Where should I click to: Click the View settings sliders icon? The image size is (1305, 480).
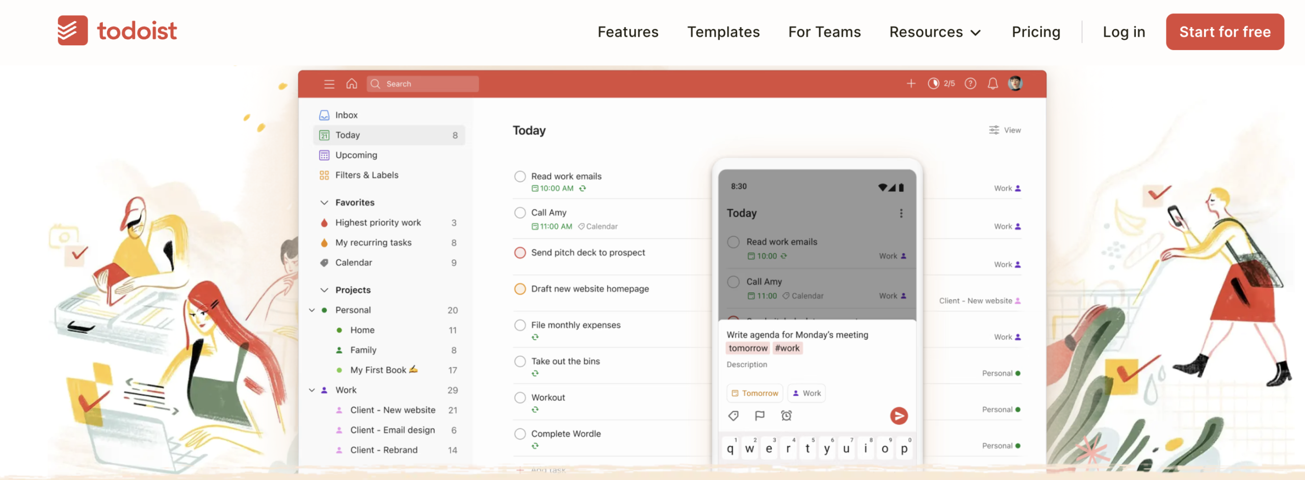(x=994, y=130)
